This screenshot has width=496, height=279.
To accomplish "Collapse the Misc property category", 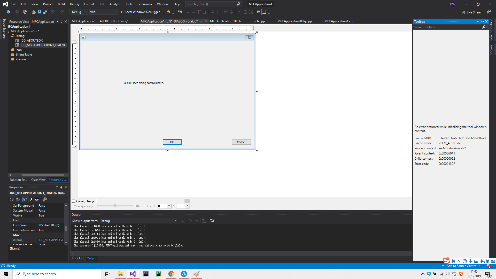I will click(x=10, y=235).
